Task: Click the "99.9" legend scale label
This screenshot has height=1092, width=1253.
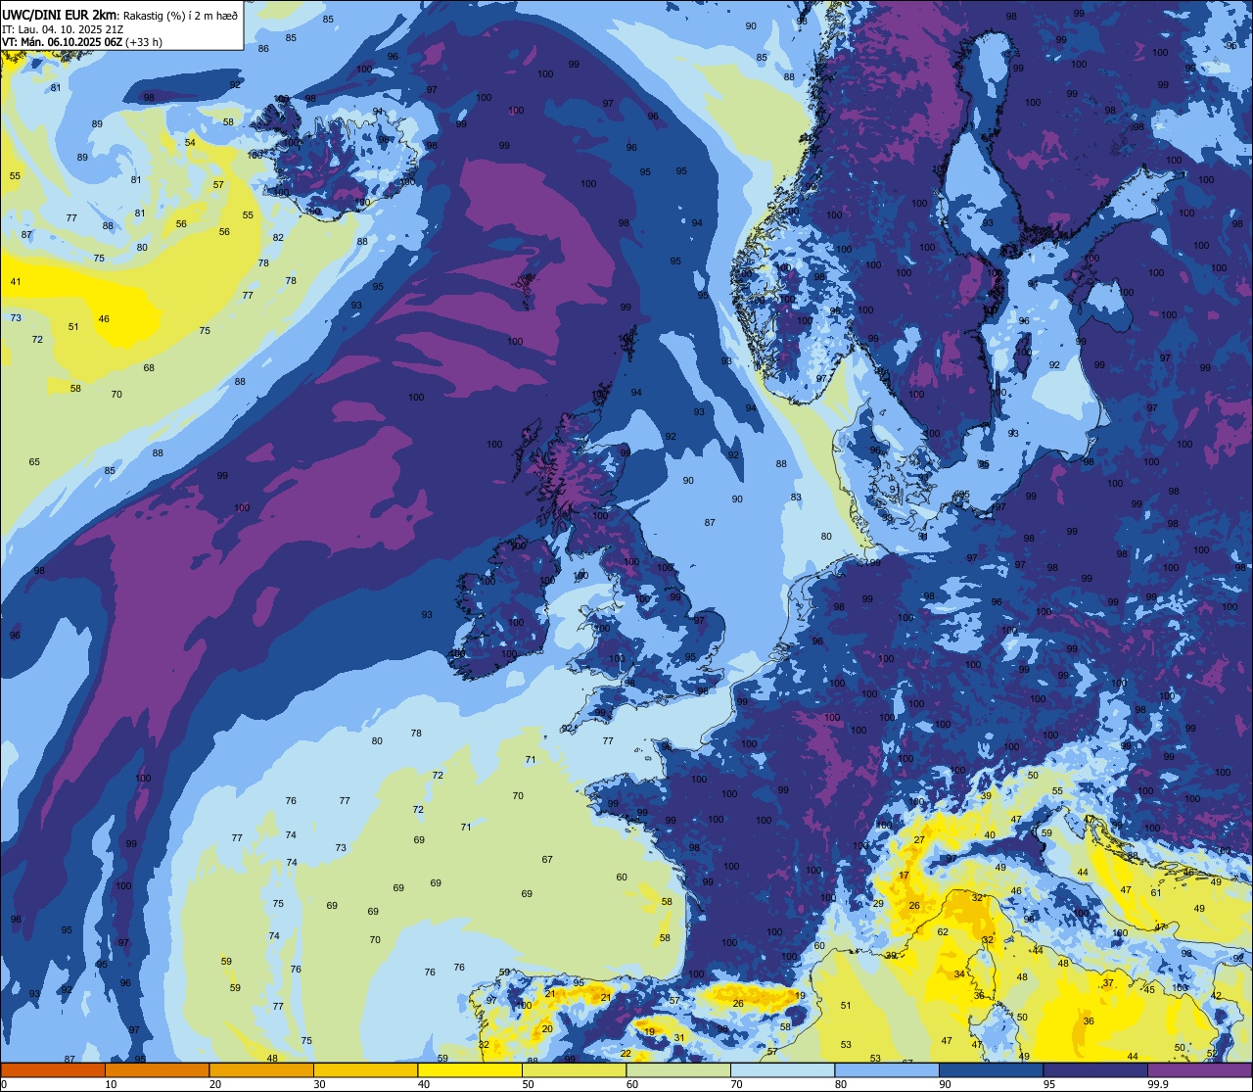Action: [x=1158, y=1084]
